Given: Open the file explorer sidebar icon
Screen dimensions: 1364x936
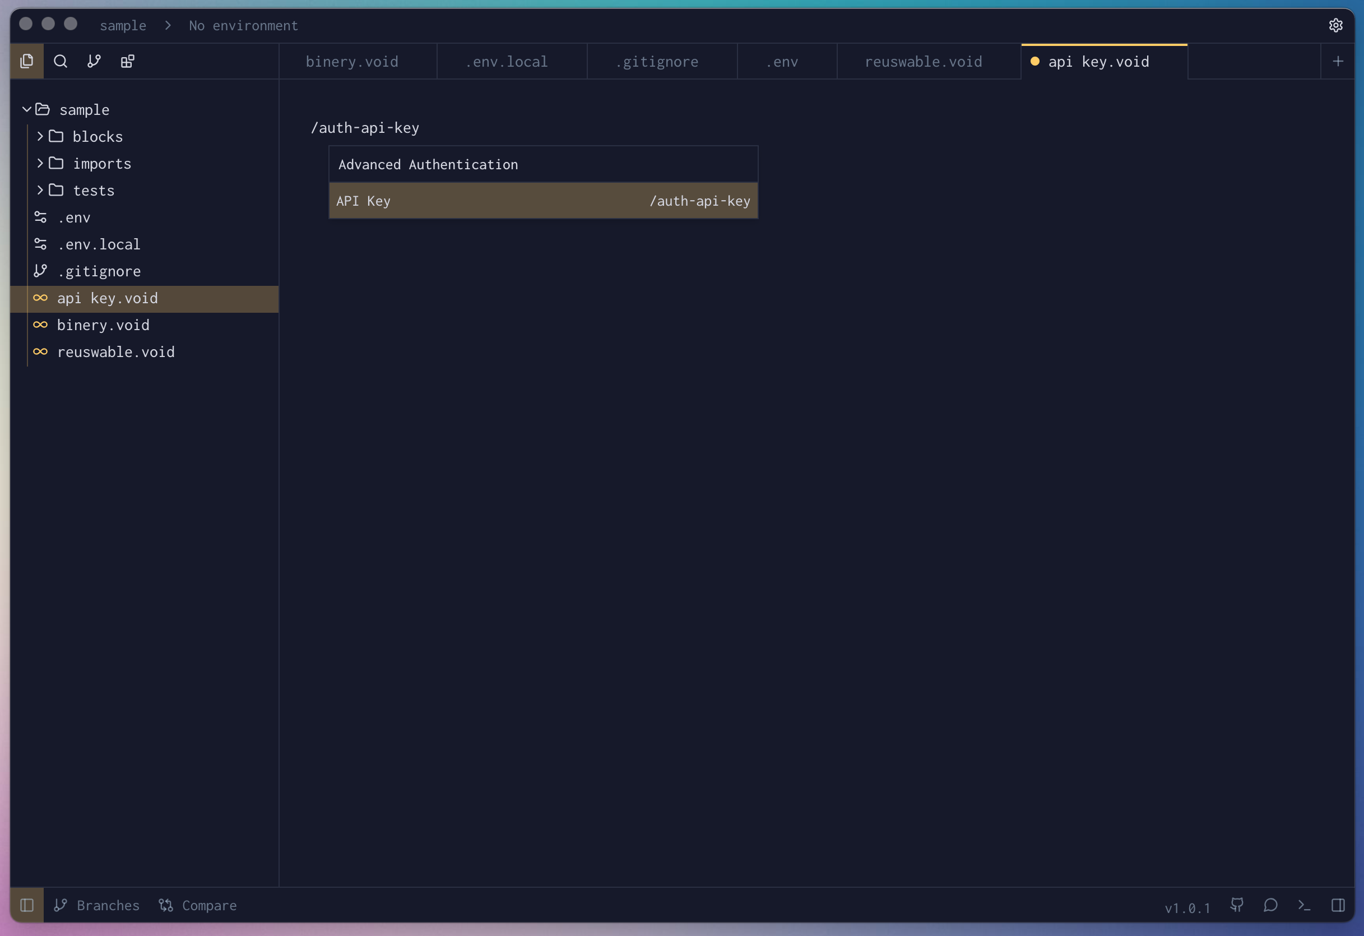Looking at the screenshot, I should [x=27, y=61].
